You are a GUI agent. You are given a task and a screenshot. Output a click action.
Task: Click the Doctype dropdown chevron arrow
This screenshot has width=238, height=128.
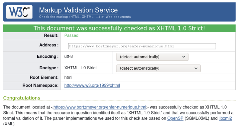click(196, 68)
